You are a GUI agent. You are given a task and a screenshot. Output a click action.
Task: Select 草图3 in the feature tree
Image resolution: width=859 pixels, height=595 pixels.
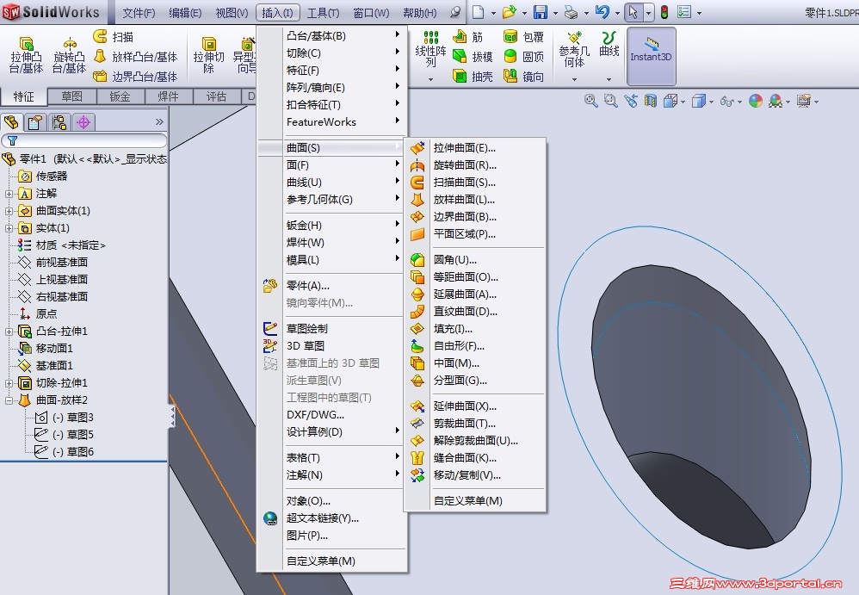point(73,418)
